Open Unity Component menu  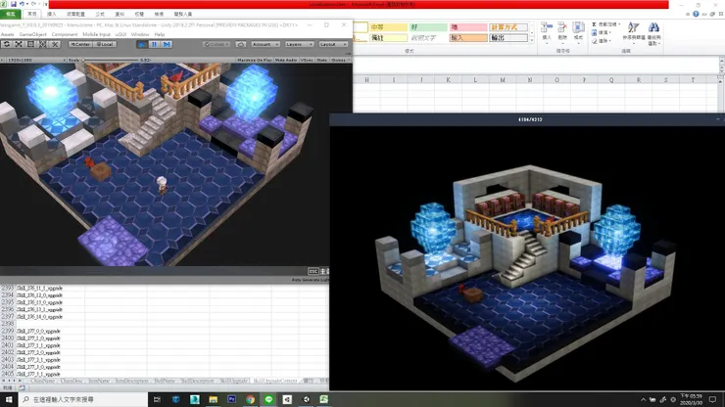pyautogui.click(x=65, y=34)
